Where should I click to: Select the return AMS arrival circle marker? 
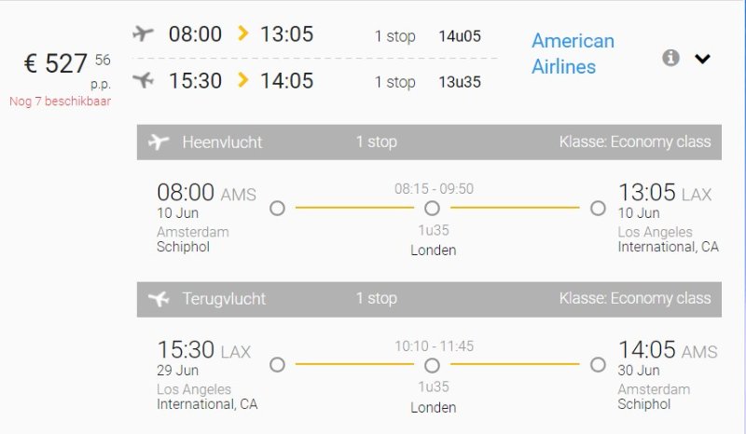[x=598, y=365]
